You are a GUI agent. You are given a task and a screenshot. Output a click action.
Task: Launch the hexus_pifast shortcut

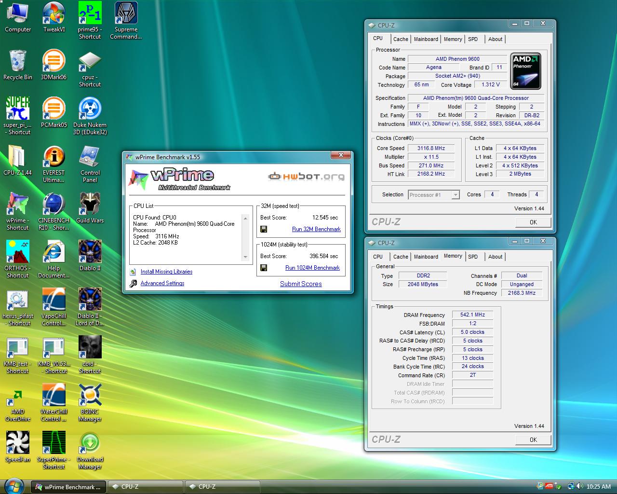click(18, 307)
